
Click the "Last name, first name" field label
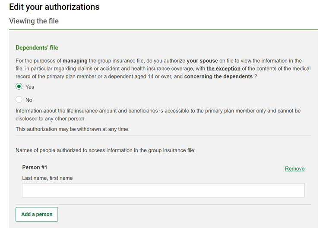[47, 178]
